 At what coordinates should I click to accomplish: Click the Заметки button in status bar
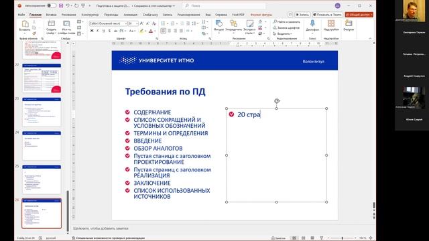279,238
